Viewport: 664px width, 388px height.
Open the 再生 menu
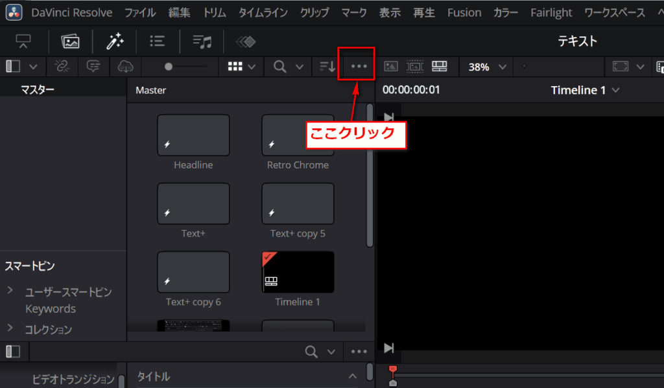point(424,13)
